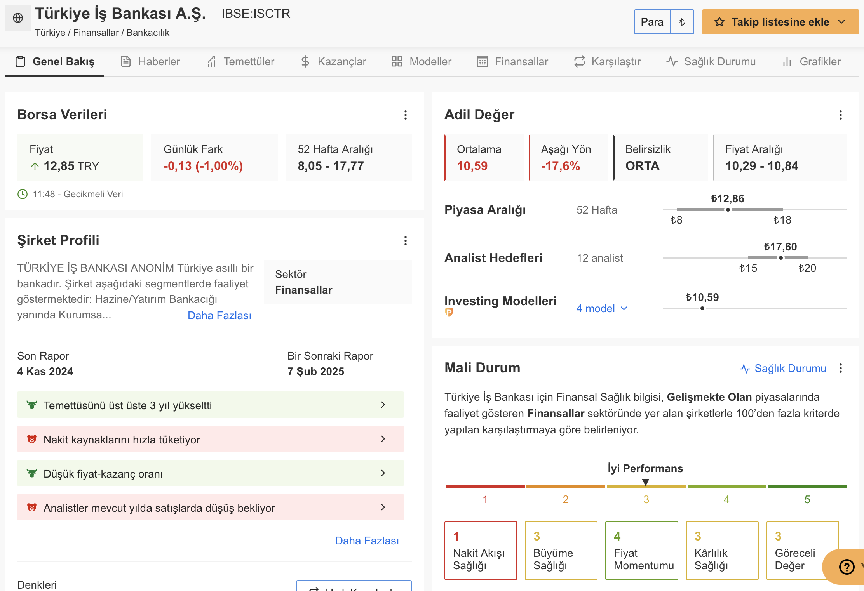Open the Göreceli Değer score card
864x591 pixels.
[x=803, y=551]
